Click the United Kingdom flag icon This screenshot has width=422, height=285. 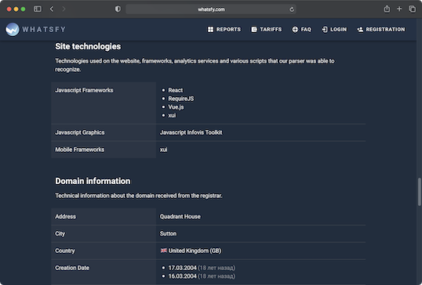[x=164, y=251]
